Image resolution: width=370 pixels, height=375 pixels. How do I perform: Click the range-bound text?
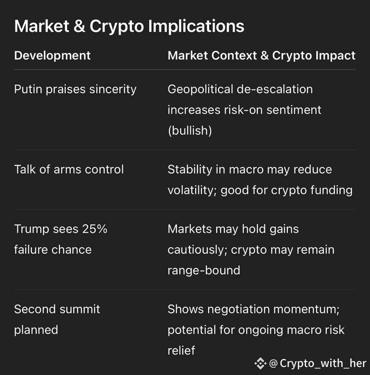click(204, 271)
